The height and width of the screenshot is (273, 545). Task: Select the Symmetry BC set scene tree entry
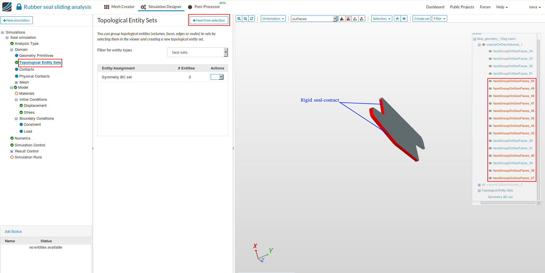click(x=500, y=197)
